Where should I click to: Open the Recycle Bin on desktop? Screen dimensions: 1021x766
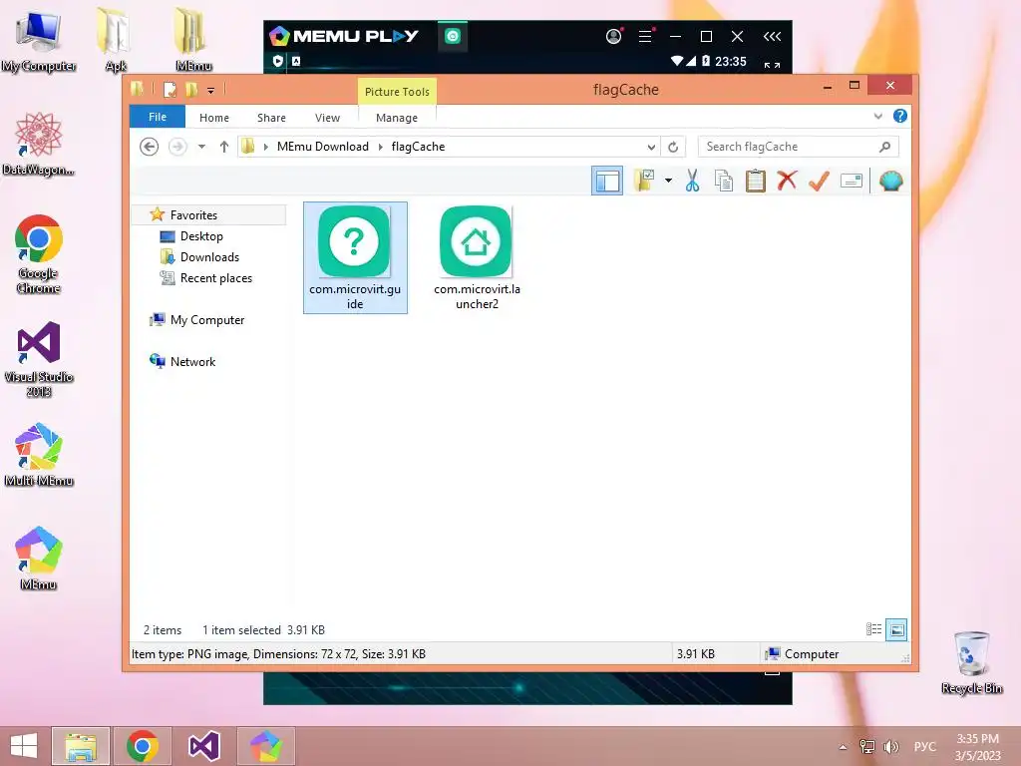click(972, 662)
